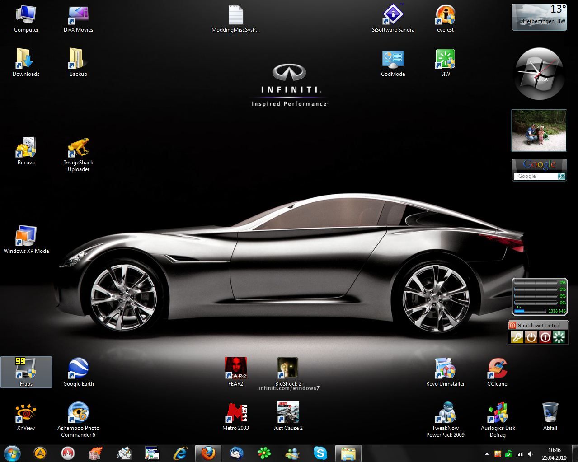578x462 pixels.
Task: Click the yellow key lock button
Action: tap(517, 337)
